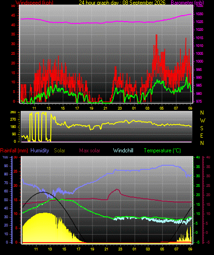Click hour 13 on the top graph time axis
This screenshot has height=255, width=214.
48,108
